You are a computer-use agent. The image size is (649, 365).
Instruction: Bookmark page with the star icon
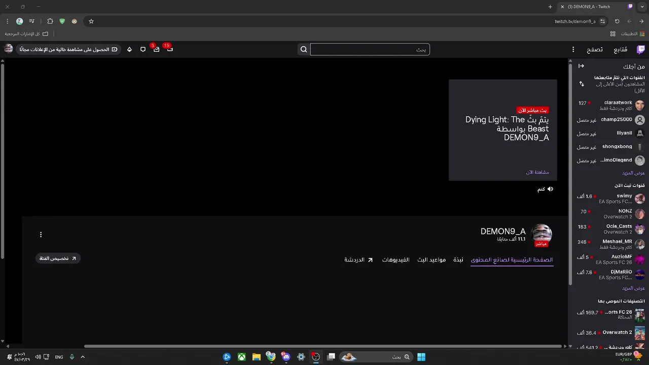point(91,21)
